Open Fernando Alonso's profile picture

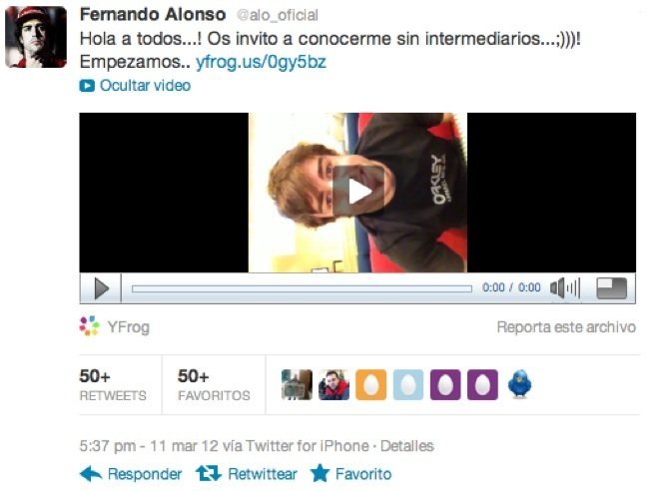point(36,37)
